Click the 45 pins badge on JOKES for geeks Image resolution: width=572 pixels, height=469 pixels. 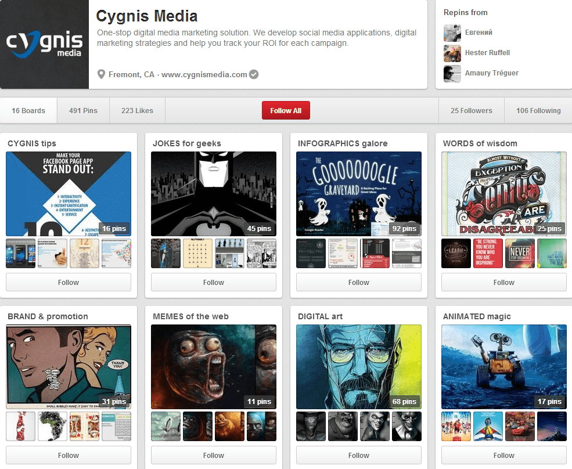(260, 229)
